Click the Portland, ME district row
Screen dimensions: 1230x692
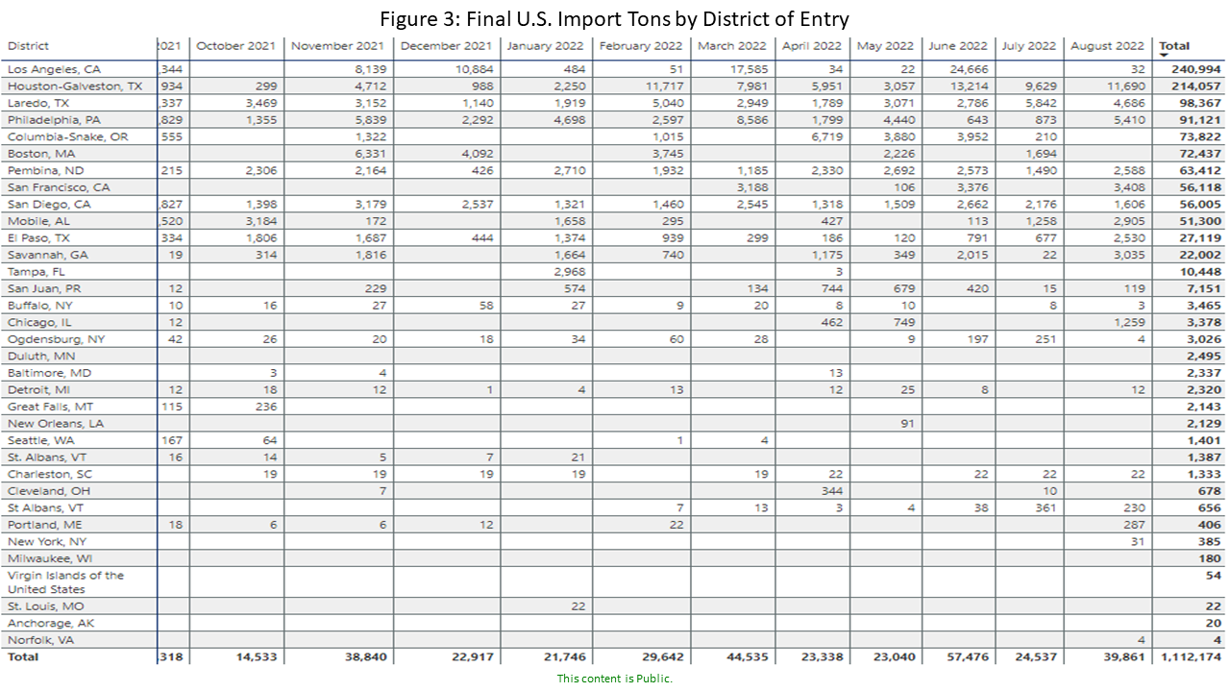pyautogui.click(x=46, y=525)
